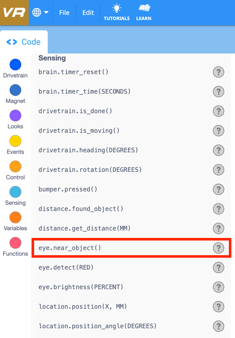Select the eye.detect(RED) command
This screenshot has width=235, height=338.
[x=66, y=268]
